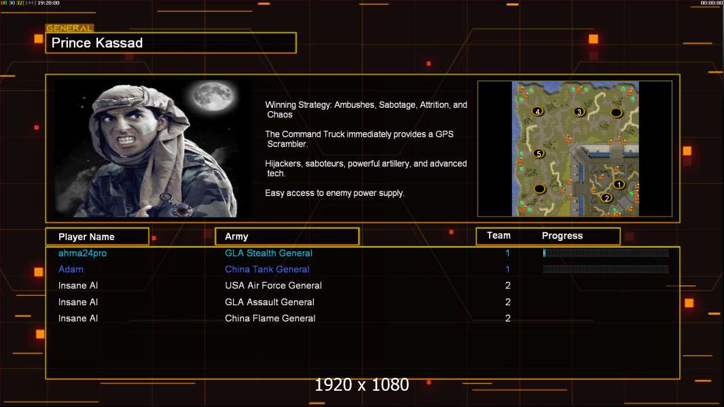
Task: Click empty black start slot beside marker 3
Action: 617,113
